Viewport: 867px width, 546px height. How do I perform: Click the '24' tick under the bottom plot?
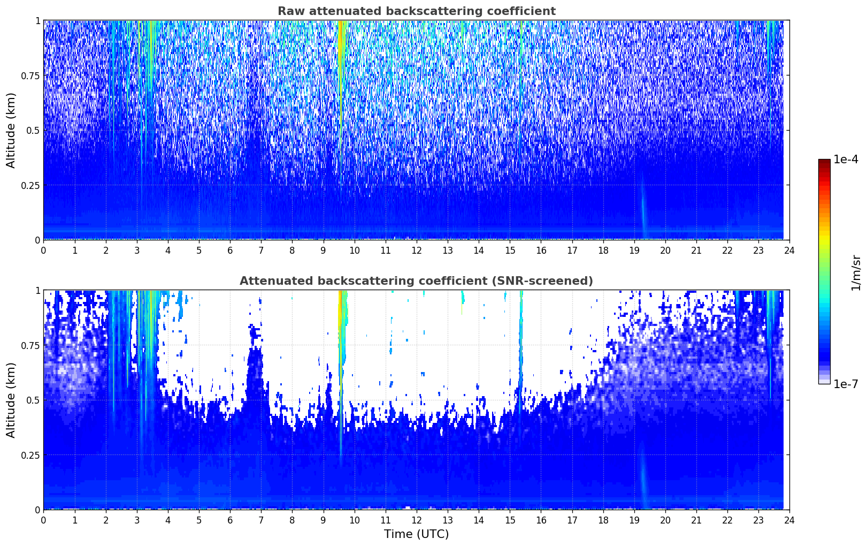coord(789,520)
